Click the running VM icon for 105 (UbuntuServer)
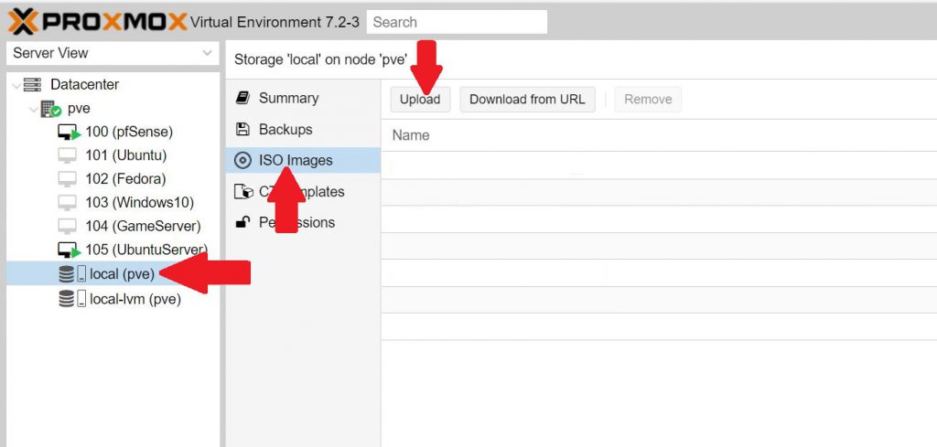Image resolution: width=937 pixels, height=447 pixels. point(68,250)
